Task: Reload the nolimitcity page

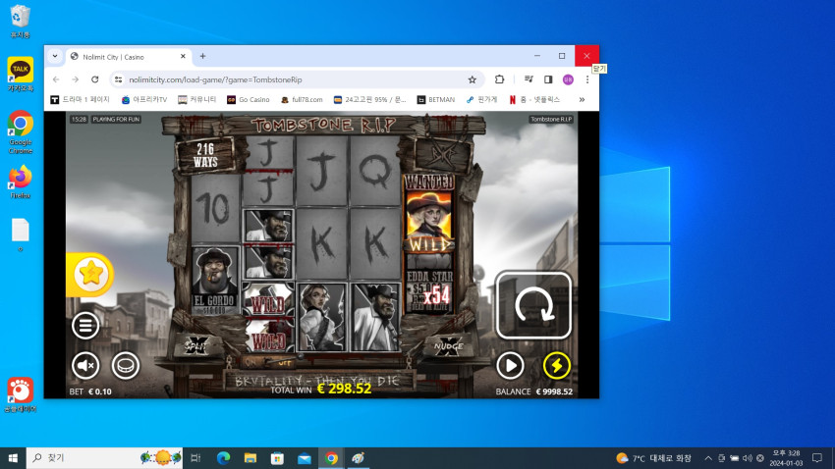Action: click(94, 79)
